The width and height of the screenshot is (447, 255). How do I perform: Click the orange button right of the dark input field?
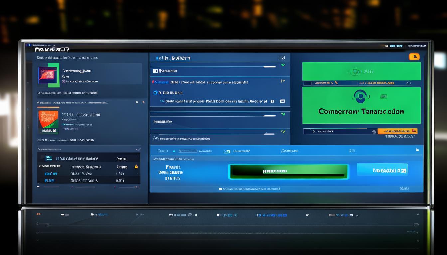(x=397, y=131)
